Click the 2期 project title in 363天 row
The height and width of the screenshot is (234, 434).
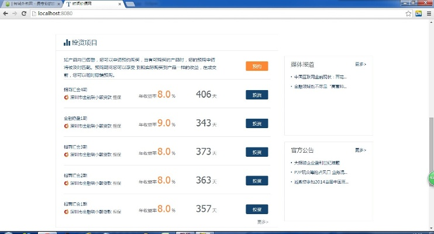(x=75, y=175)
